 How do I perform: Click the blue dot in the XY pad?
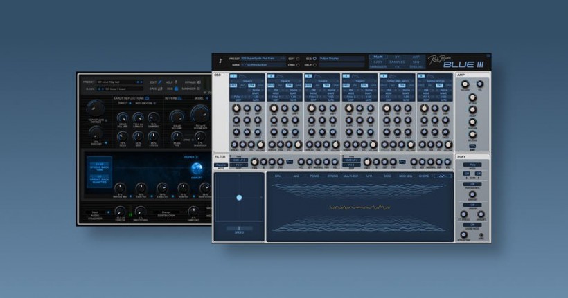pos(239,198)
